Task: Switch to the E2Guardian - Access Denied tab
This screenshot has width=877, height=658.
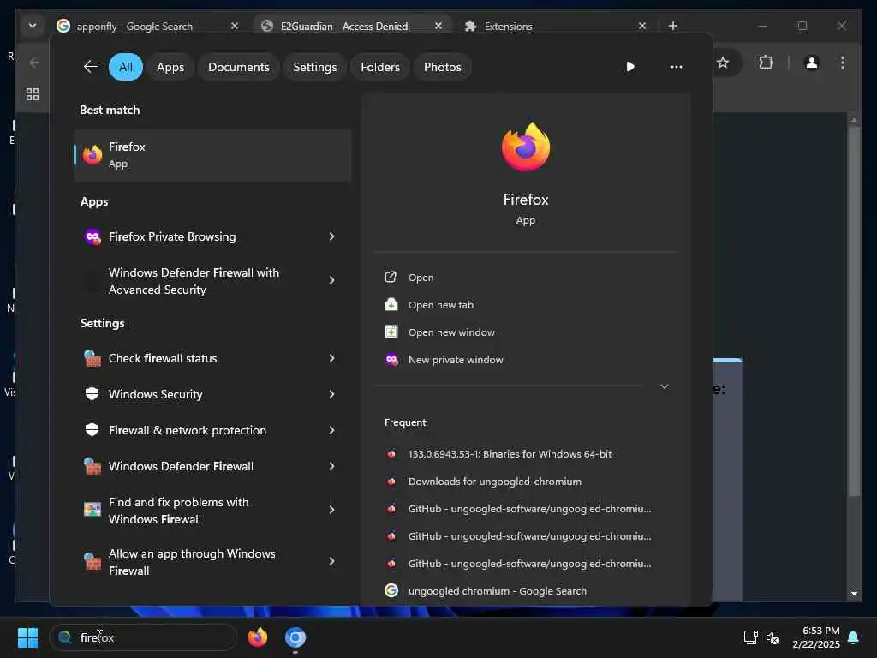Action: (344, 27)
